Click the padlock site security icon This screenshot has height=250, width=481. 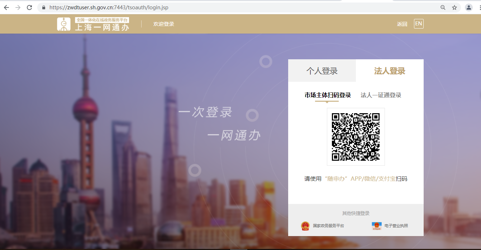(44, 7)
